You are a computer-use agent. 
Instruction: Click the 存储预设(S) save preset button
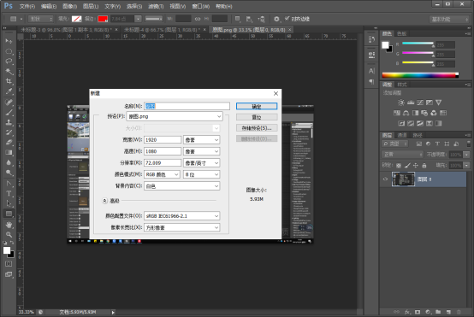pos(257,128)
